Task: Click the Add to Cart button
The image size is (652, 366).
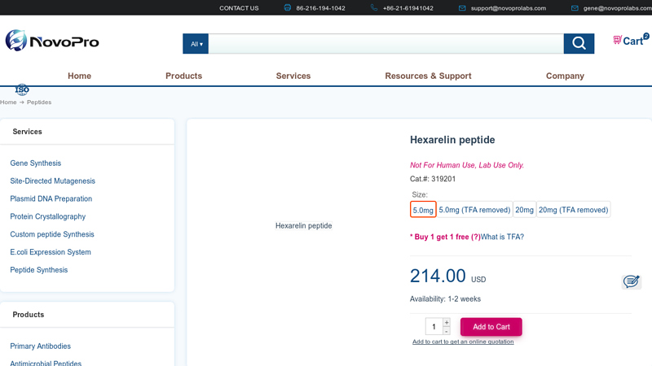Action: click(491, 327)
